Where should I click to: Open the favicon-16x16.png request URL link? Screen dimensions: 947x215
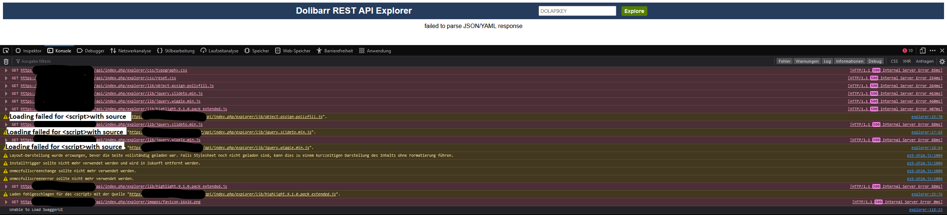(111, 202)
